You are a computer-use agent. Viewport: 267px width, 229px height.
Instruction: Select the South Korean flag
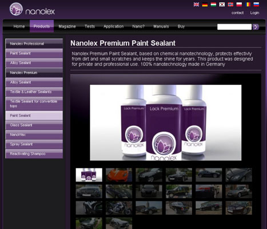coord(222,5)
